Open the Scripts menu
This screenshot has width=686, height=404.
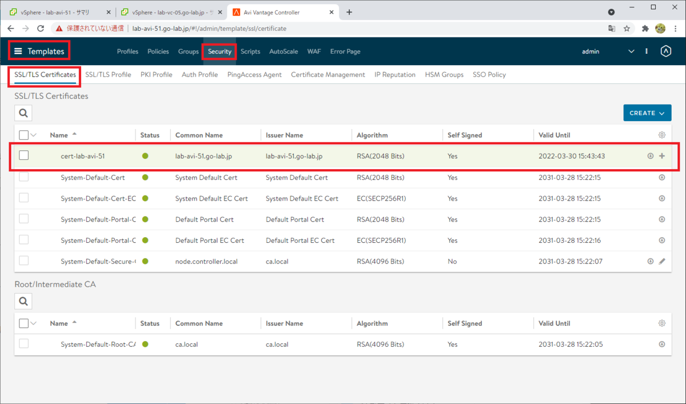[x=250, y=51]
